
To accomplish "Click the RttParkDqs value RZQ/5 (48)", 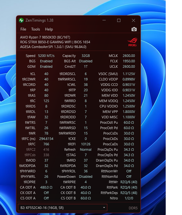I will pyautogui.click(x=129, y=193).
